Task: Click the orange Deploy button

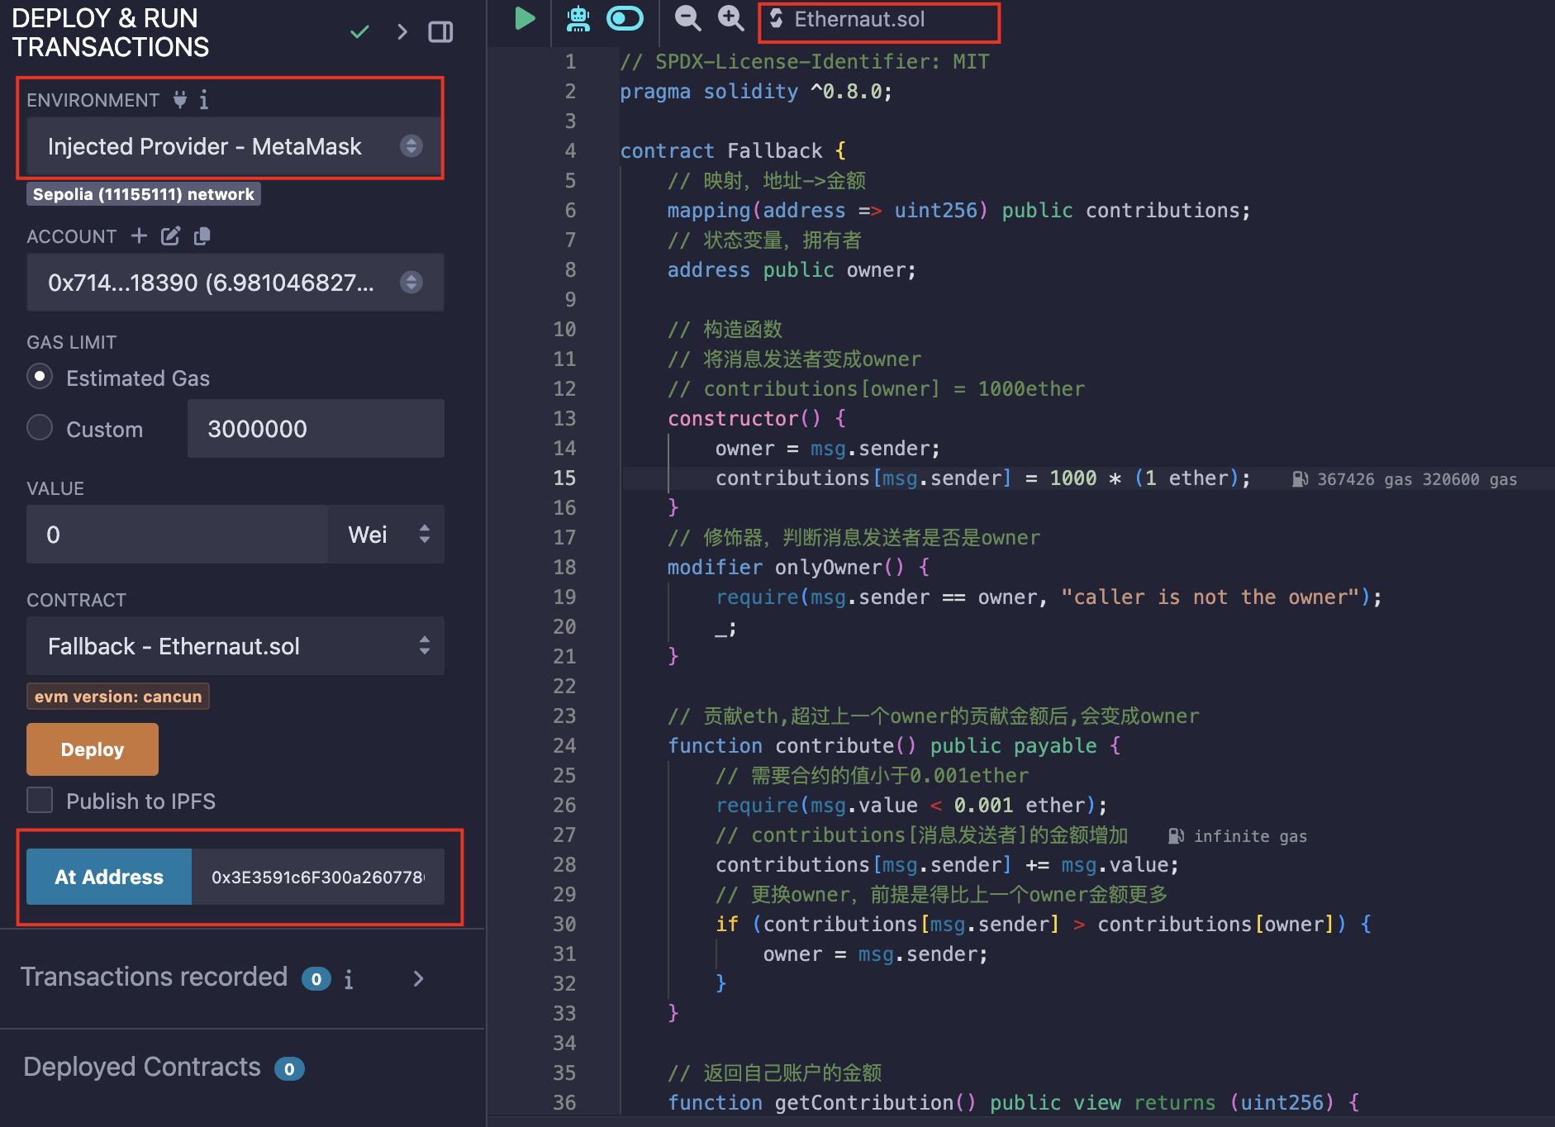Action: (93, 749)
